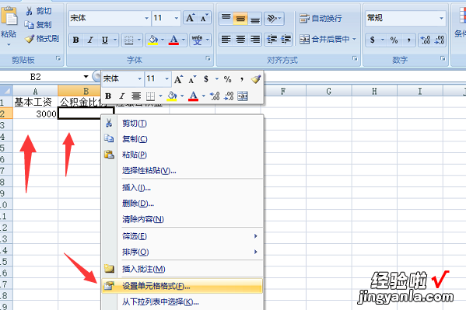Image resolution: width=466 pixels, height=310 pixels.
Task: Click the ribbon Cut (剪切) button
Action: click(x=39, y=11)
